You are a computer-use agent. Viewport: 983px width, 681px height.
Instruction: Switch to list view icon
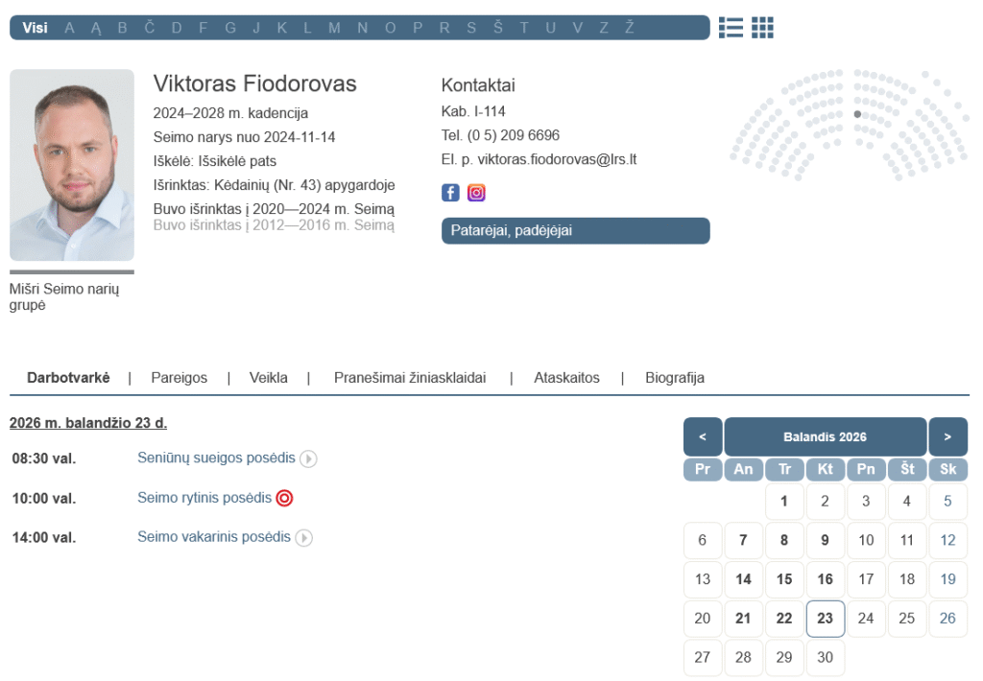coord(731,28)
